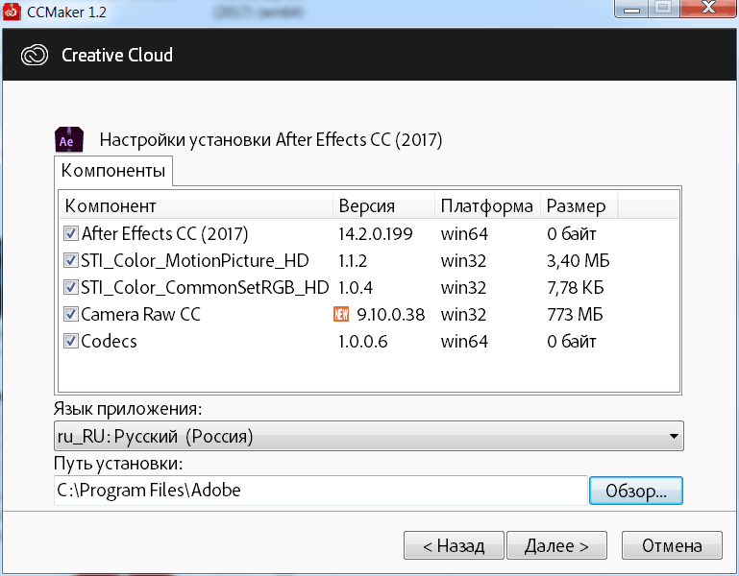This screenshot has width=739, height=576.
Task: Select the STI_Color_MotionPicture_HD row name
Action: tap(195, 260)
